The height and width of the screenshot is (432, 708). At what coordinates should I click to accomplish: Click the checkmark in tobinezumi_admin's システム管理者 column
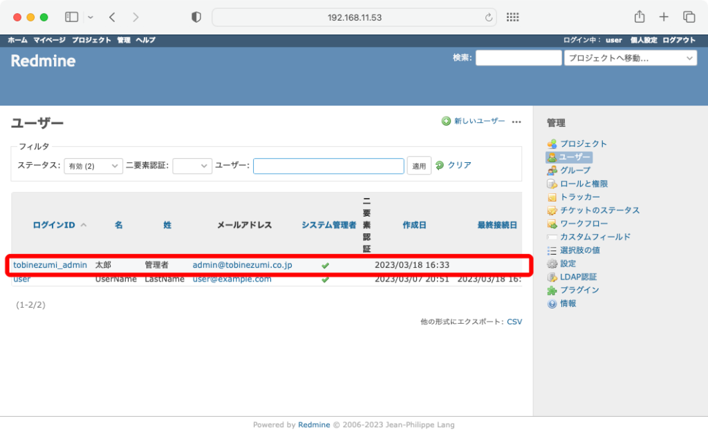pos(325,265)
